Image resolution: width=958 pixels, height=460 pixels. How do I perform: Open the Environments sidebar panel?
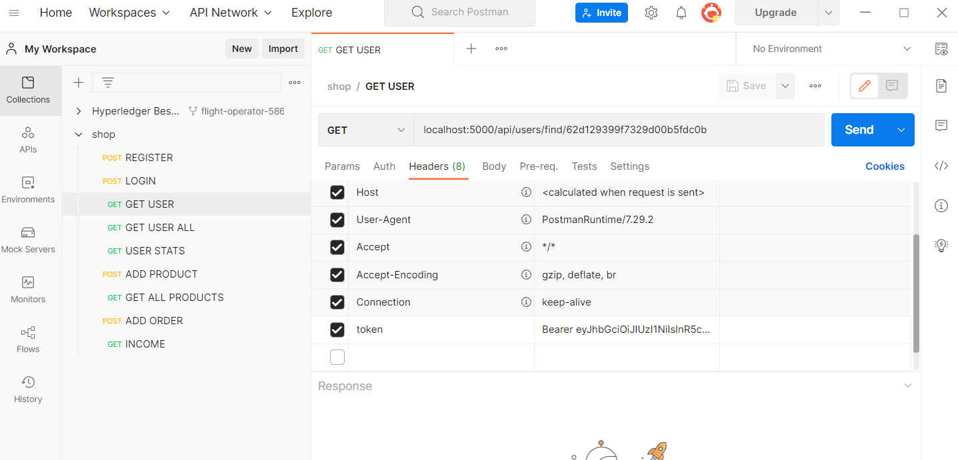28,190
